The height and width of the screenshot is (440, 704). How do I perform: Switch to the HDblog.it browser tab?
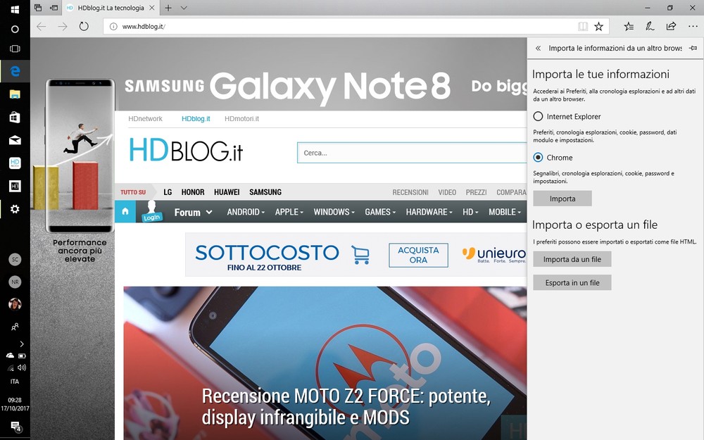[x=109, y=8]
